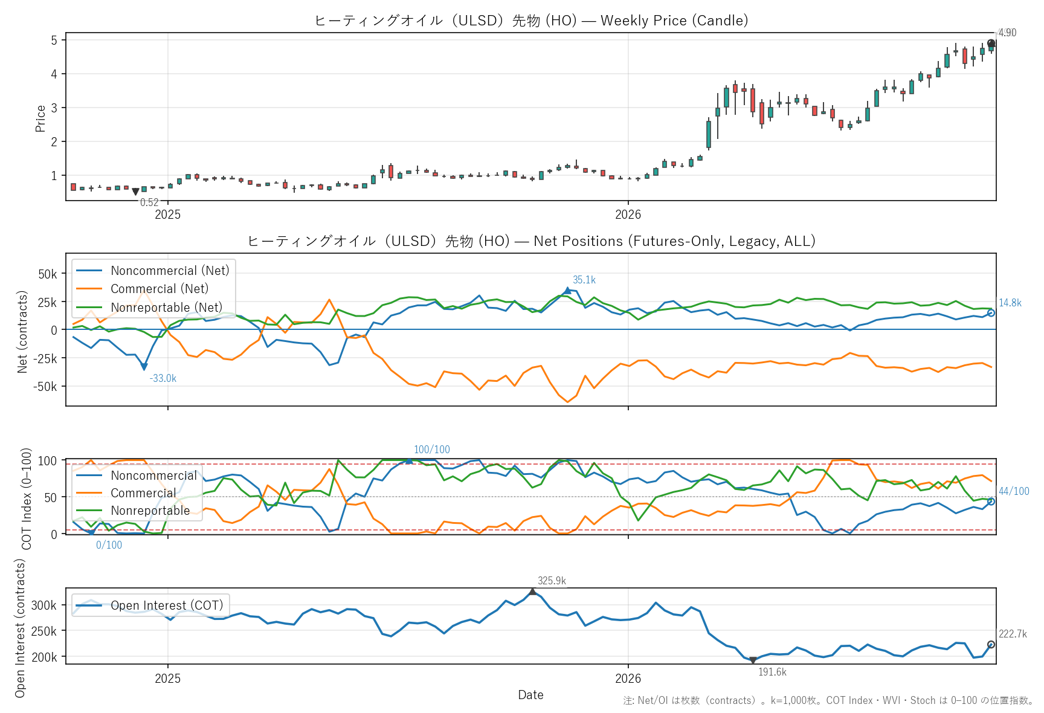Click the 325.9k open interest peak label
The height and width of the screenshot is (713, 1044).
click(x=552, y=581)
